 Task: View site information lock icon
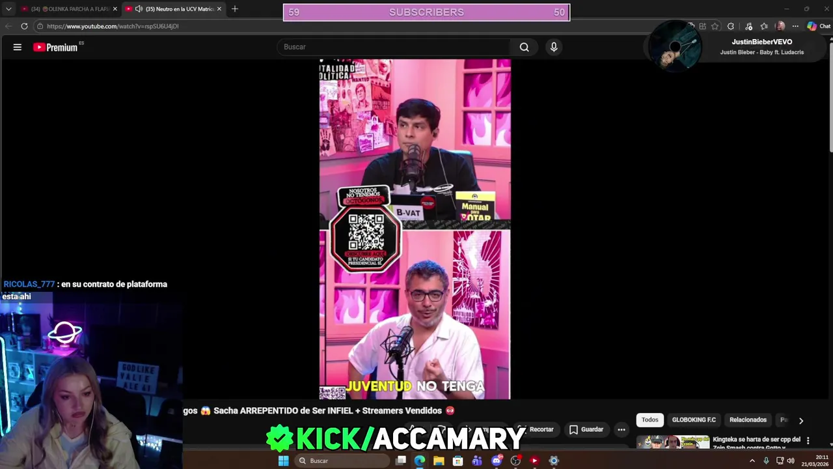click(x=40, y=26)
